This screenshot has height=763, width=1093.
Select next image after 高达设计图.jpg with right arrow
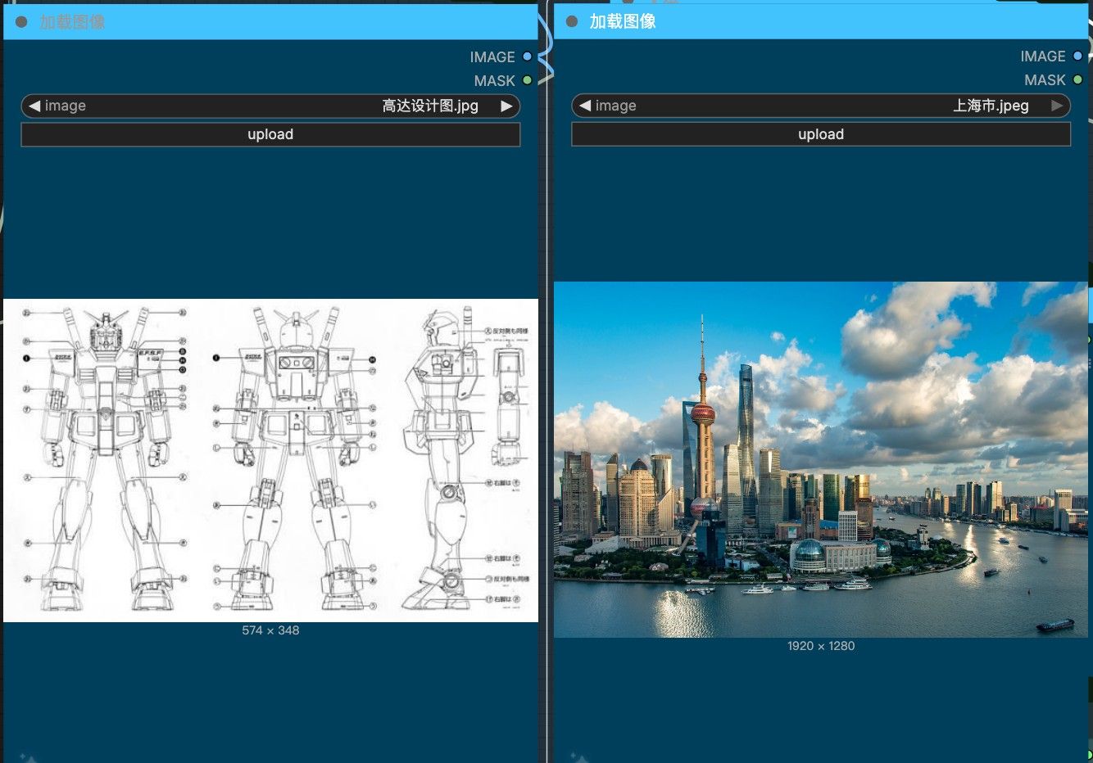coord(506,106)
